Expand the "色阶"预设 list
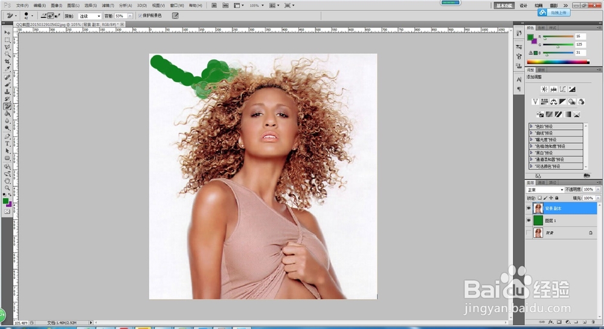 point(531,126)
